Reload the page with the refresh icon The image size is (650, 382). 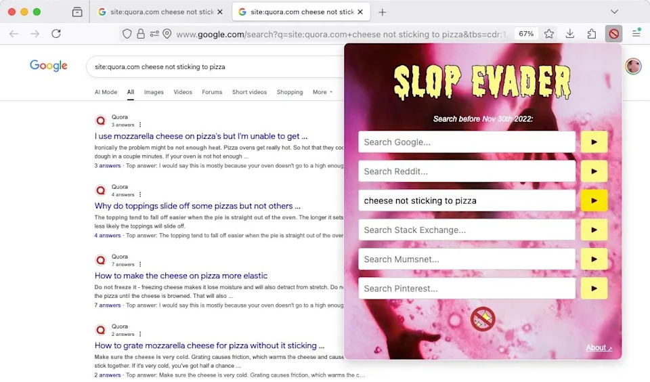click(x=56, y=34)
